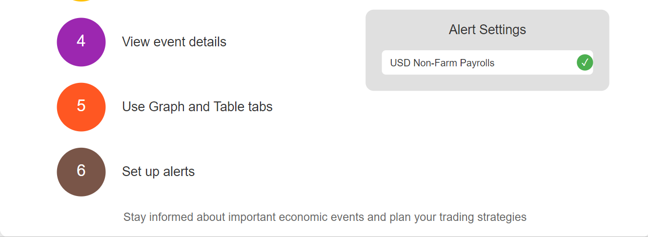Click the "Alert Settings" heading

[487, 29]
